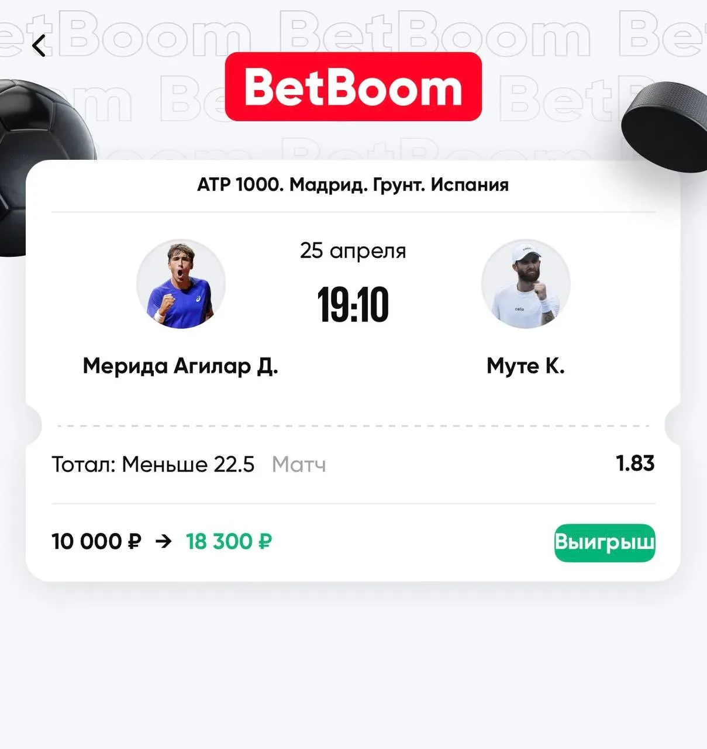
Task: Tap the green 18 300 ₽ payout
Action: click(229, 541)
